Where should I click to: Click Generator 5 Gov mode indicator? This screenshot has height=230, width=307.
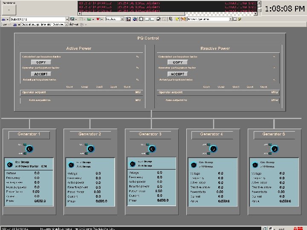pos(270,144)
